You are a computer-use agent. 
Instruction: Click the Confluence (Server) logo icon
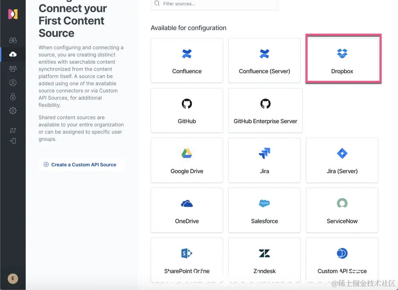pyautogui.click(x=265, y=54)
